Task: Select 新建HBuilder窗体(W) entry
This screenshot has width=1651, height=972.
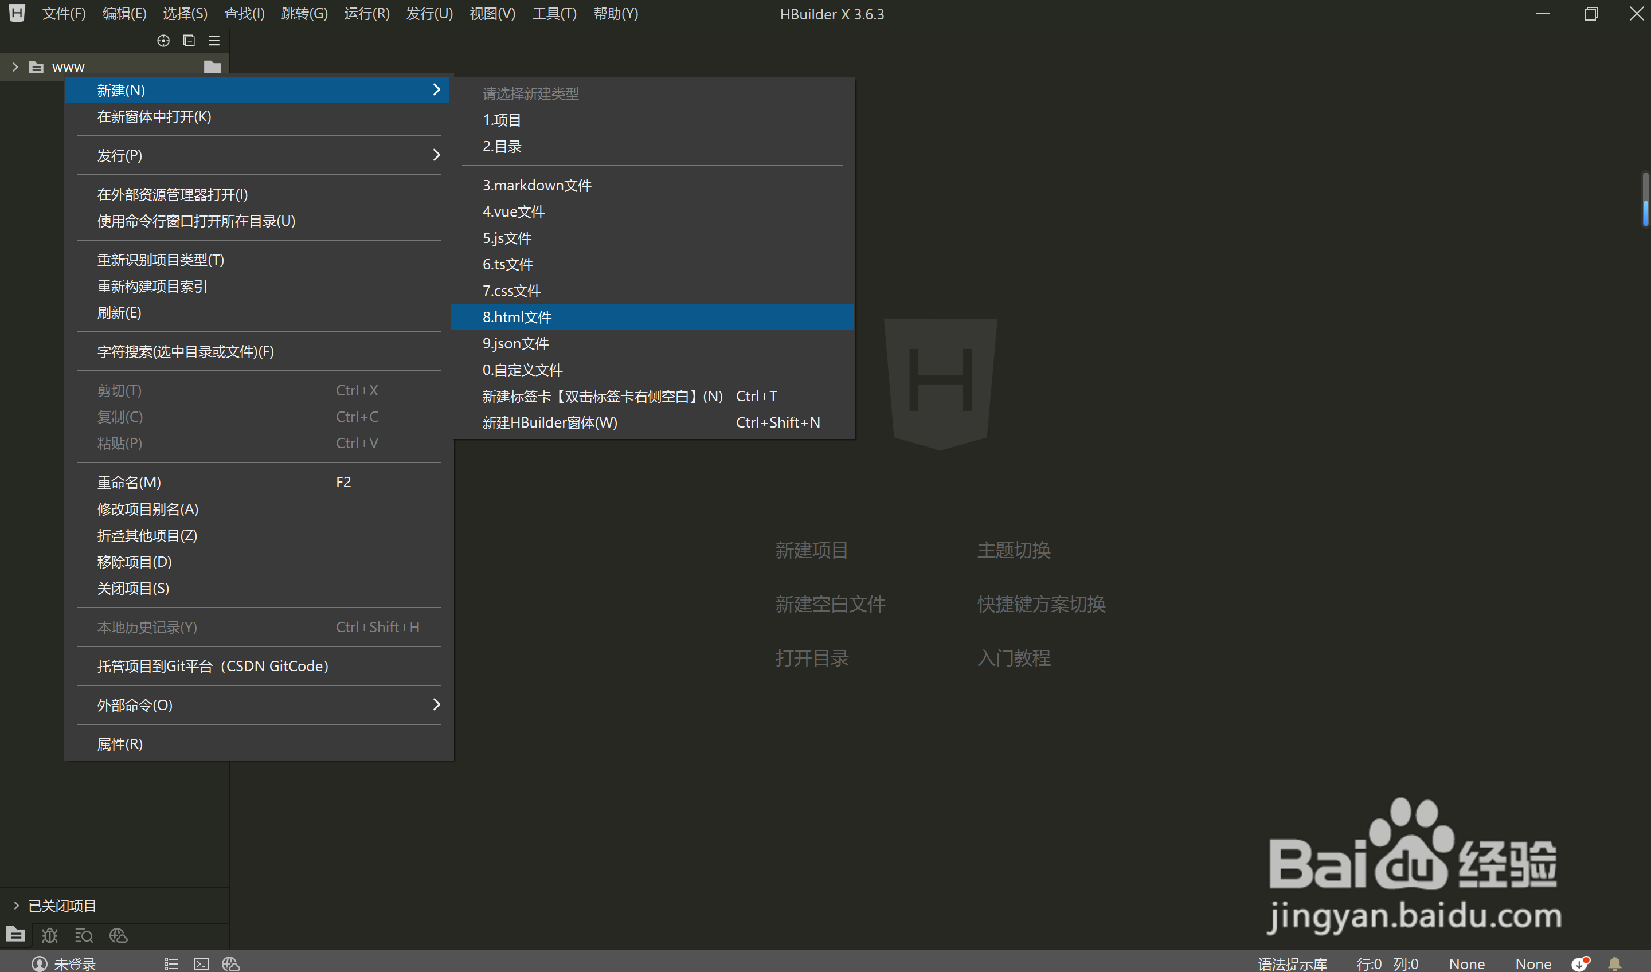Action: tap(652, 422)
